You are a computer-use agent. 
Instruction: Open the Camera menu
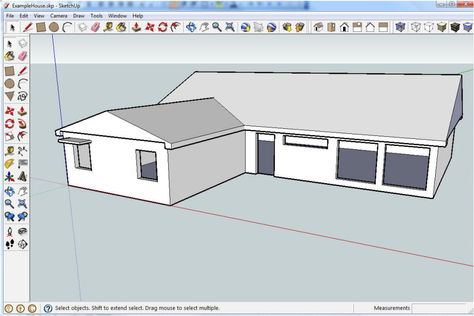(x=59, y=16)
